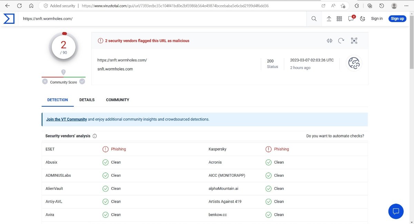414x224 pixels.
Task: Click the browser's back arrow
Action: click(x=8, y=6)
